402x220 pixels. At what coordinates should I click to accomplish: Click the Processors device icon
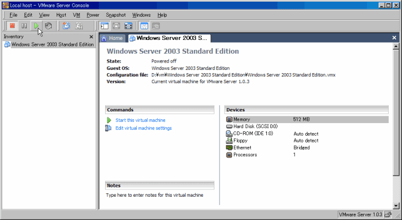point(229,155)
